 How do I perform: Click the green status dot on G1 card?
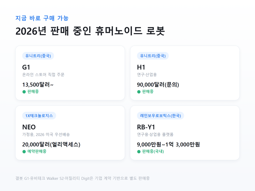[24, 92]
